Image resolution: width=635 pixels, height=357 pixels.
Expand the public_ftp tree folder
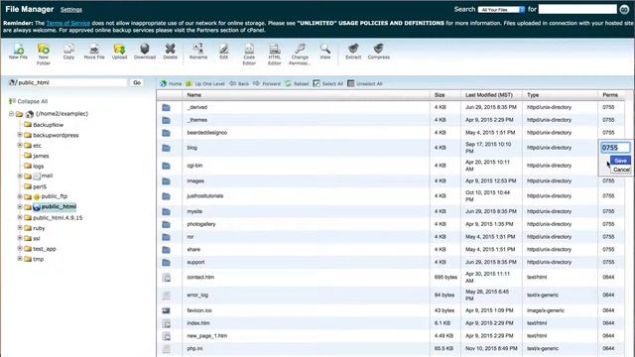[20, 196]
